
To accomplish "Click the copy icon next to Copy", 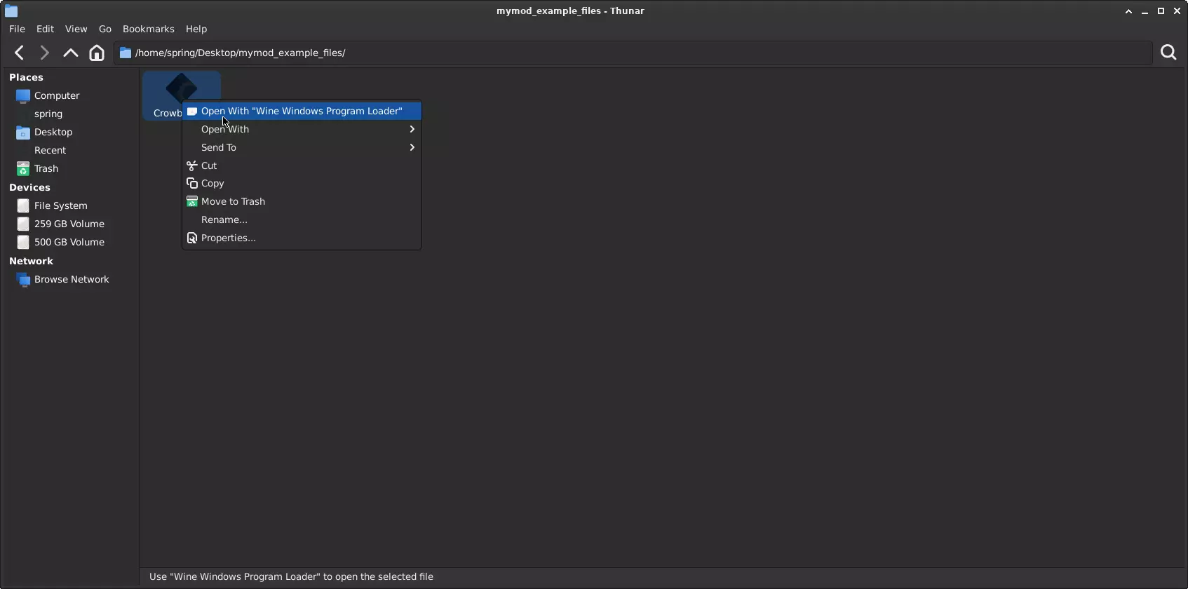I will point(191,183).
